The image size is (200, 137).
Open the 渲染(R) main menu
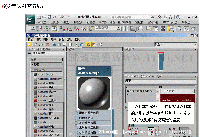tap(139, 22)
